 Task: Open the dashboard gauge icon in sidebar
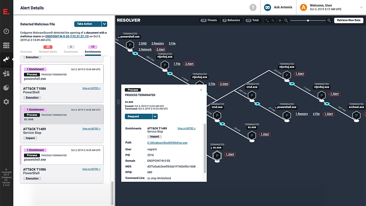(x=6, y=31)
